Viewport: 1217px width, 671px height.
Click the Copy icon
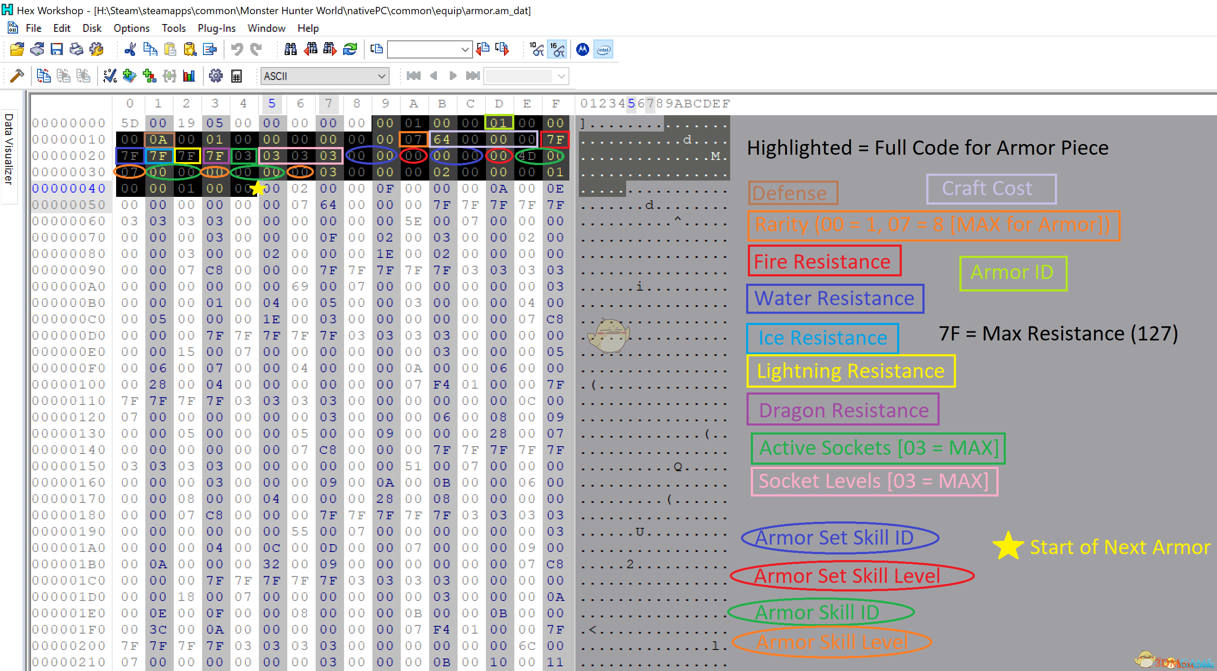pos(150,49)
